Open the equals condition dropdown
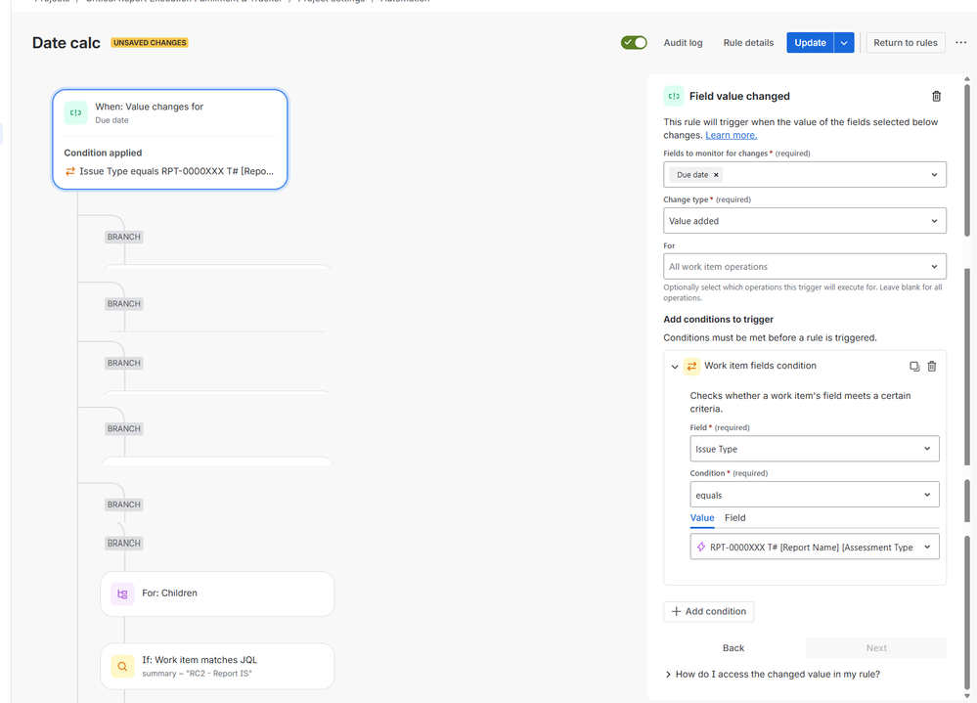Viewport: 977px width, 703px height. (815, 495)
